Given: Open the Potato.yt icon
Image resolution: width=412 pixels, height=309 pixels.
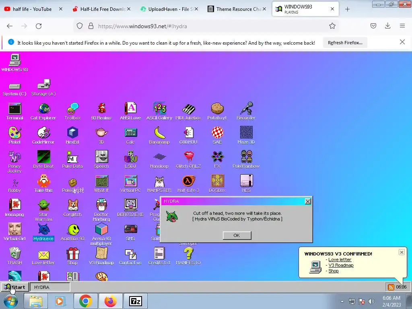Looking at the screenshot, I should (217, 111).
